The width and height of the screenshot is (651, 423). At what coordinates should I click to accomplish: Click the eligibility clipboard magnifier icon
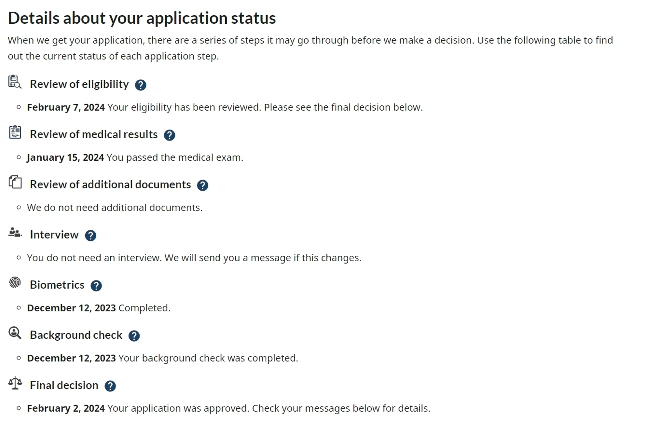tap(15, 82)
